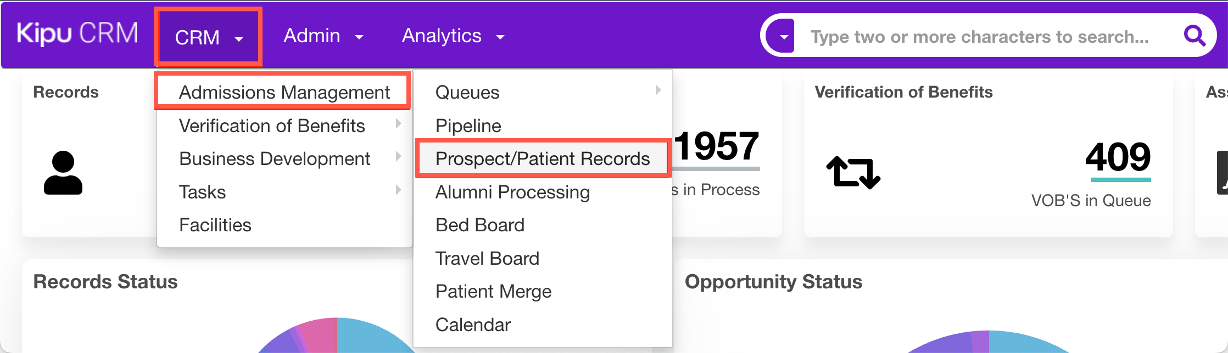Open the CRM dropdown menu
The width and height of the screenshot is (1228, 353).
(208, 37)
